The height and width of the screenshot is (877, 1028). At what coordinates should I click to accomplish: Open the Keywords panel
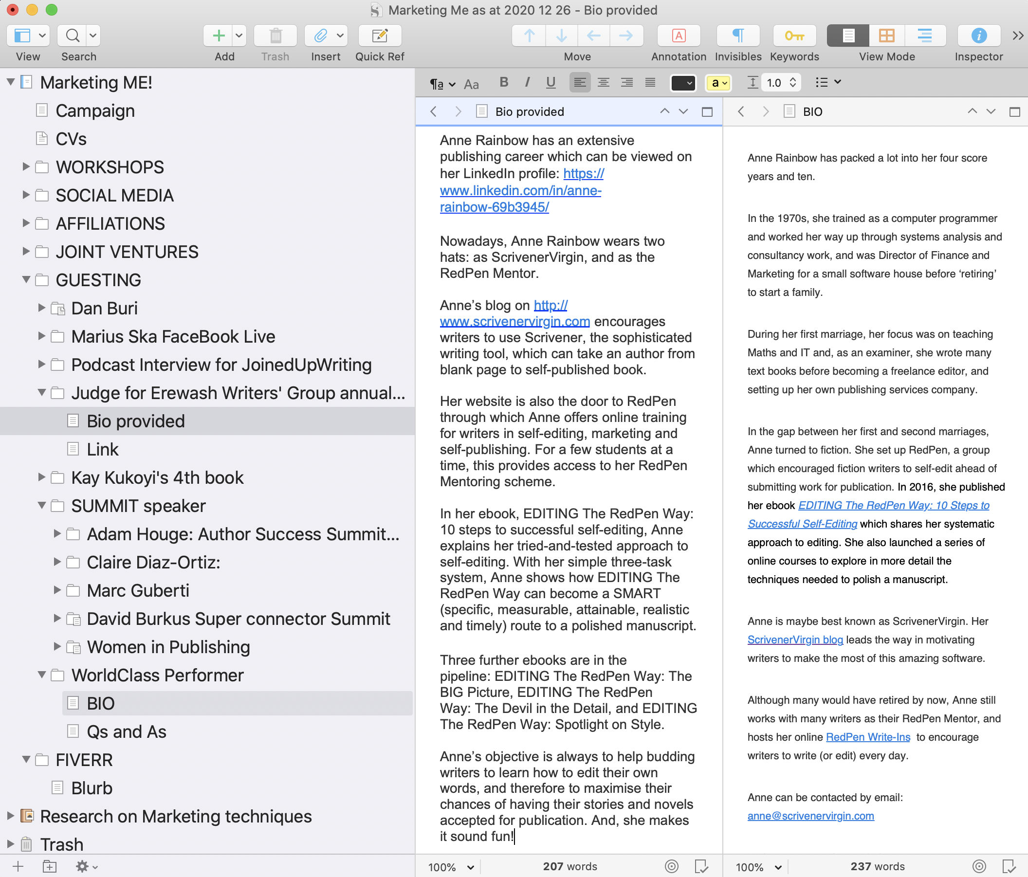[794, 36]
